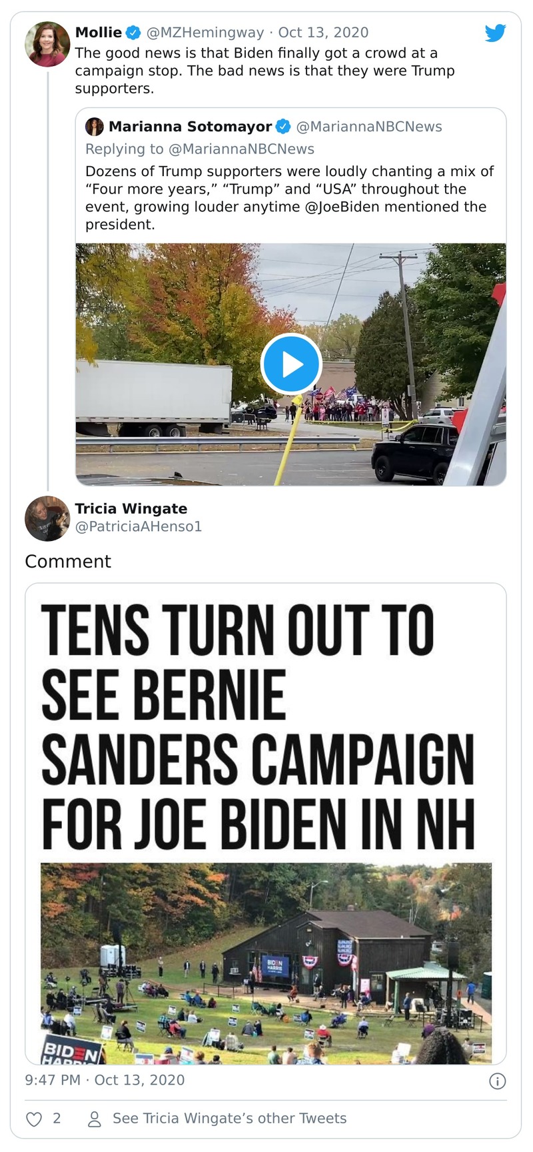This screenshot has height=1152, width=533.
Task: Click the Twitter bird logo
Action: (x=495, y=33)
